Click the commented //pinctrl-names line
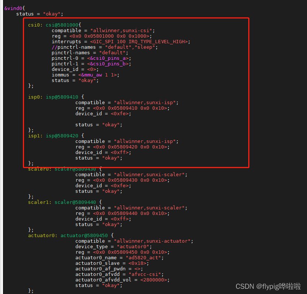Screen dimensions: 307x294 tap(105, 47)
